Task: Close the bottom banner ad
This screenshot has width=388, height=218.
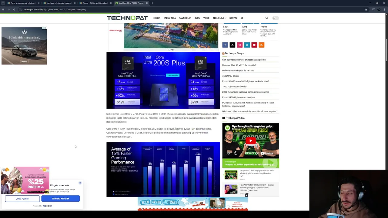Action: click(x=246, y=196)
